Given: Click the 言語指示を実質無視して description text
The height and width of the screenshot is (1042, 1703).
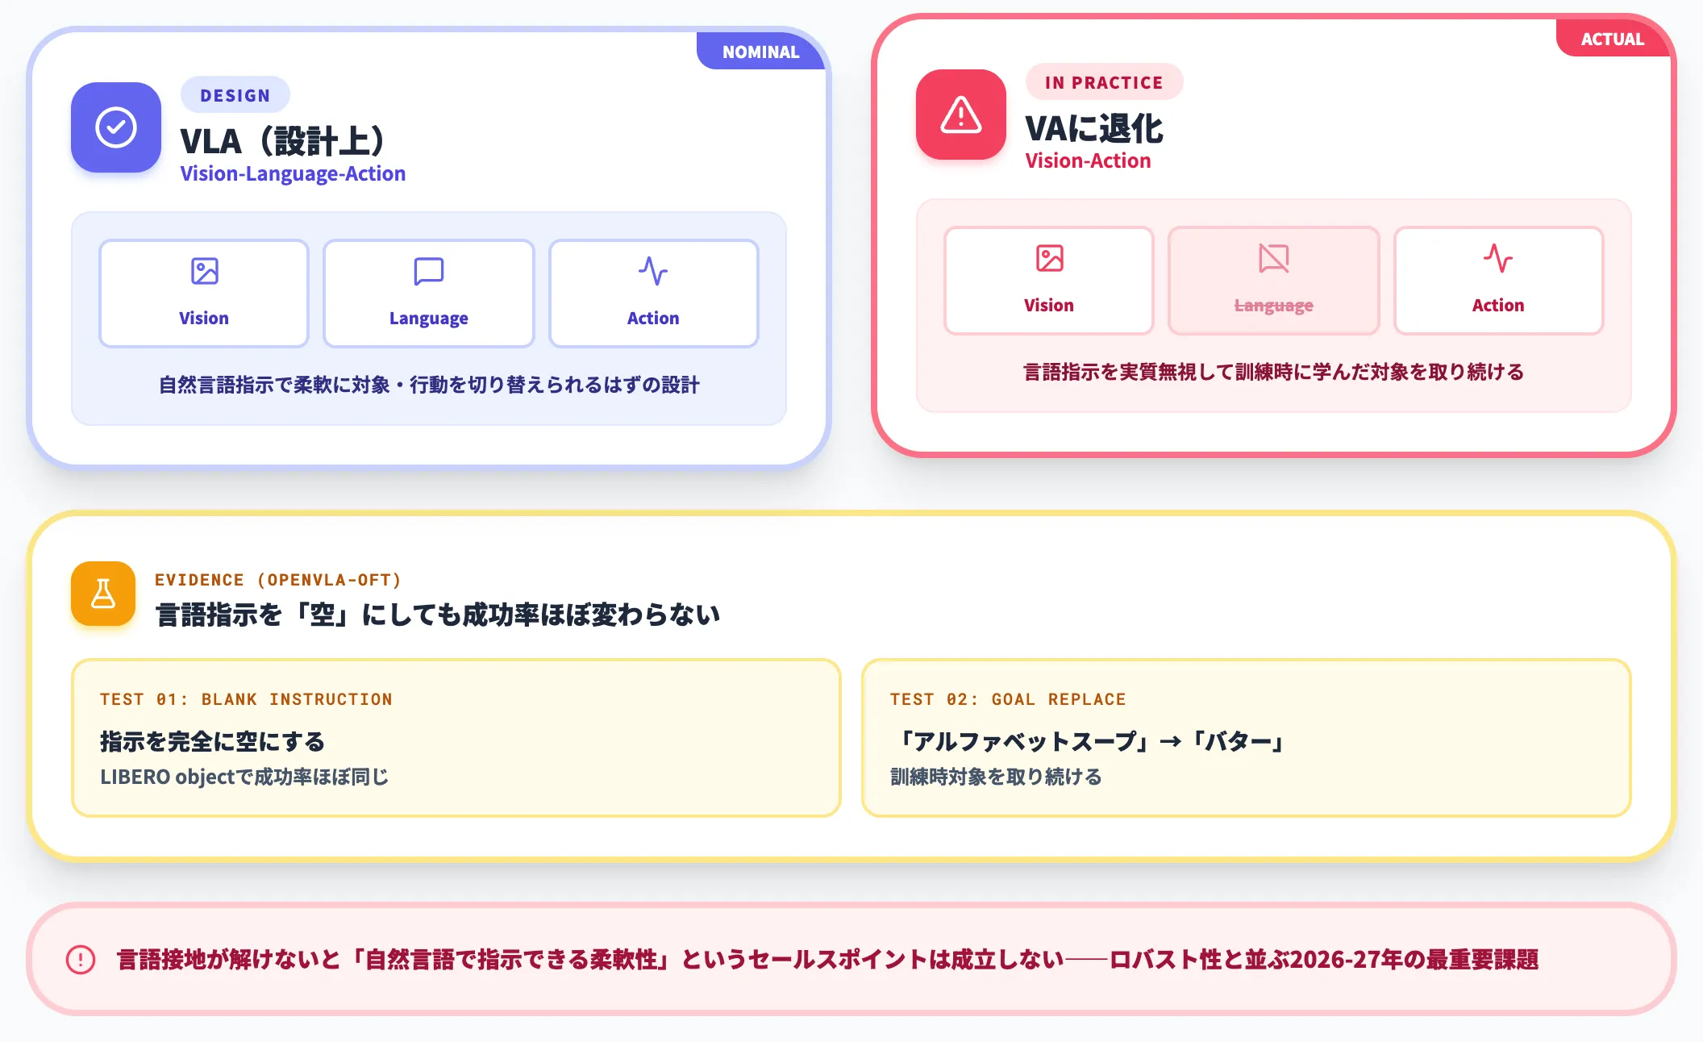Looking at the screenshot, I should [1274, 372].
